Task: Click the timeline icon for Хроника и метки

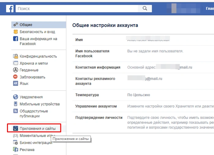Action: (x=16, y=63)
